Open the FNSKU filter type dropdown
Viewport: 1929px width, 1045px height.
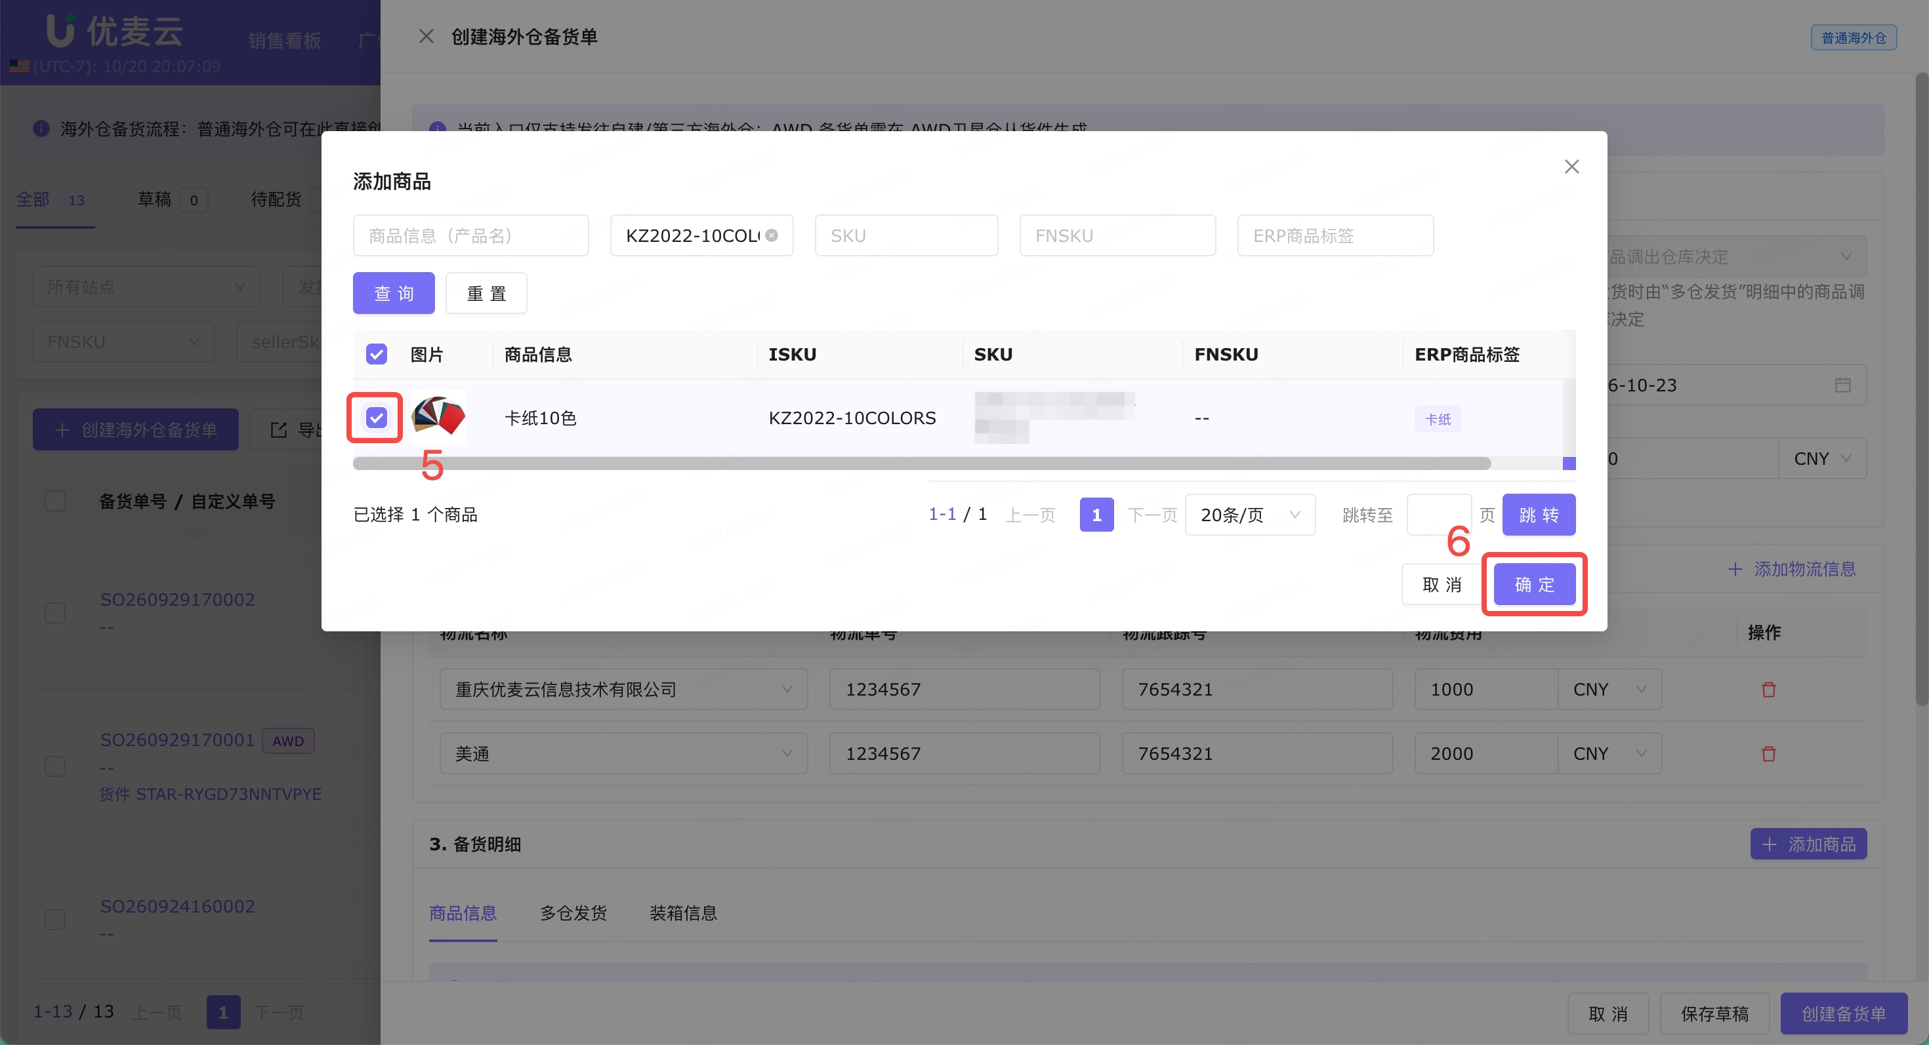tap(123, 342)
